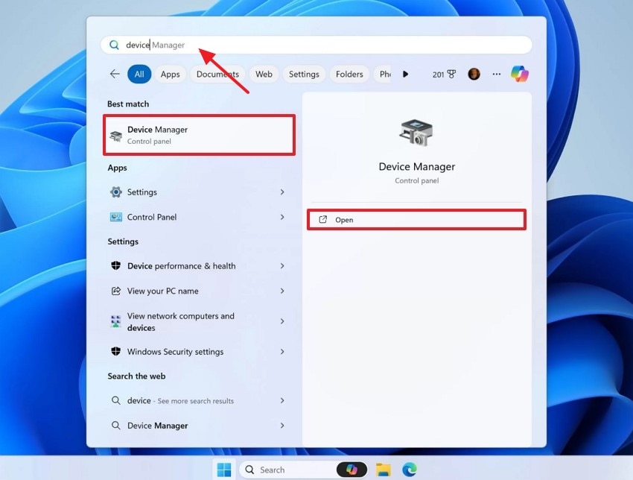The image size is (633, 480).
Task: Click the search text field containing "device"
Action: click(x=316, y=45)
